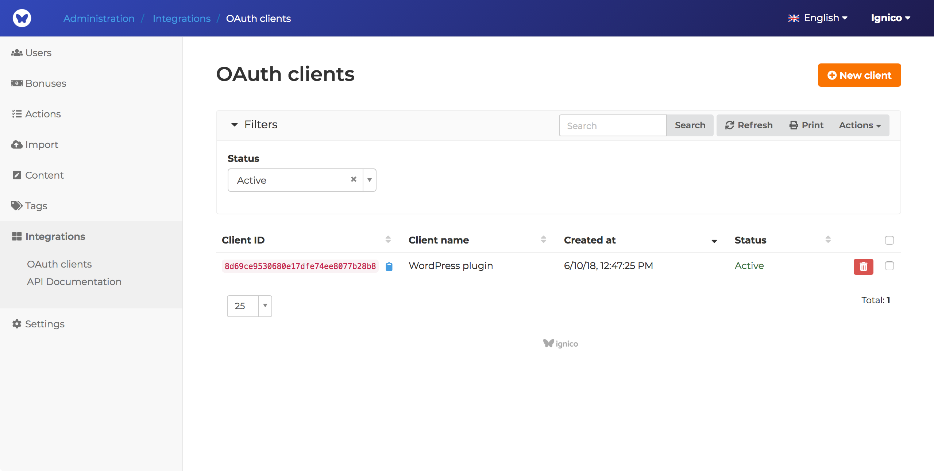934x471 pixels.
Task: Sort table by Status column
Action: pos(828,240)
